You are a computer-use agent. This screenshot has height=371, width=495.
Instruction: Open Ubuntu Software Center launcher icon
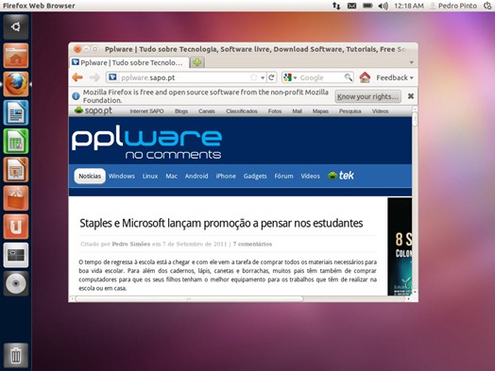[16, 198]
